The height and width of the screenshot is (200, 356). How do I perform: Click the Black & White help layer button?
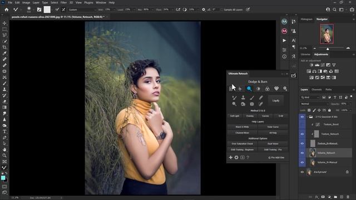243,127
